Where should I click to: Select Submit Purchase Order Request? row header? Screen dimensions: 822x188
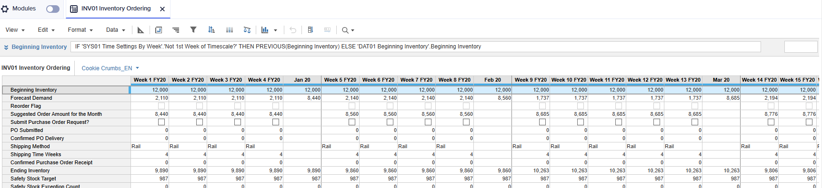tap(66, 122)
